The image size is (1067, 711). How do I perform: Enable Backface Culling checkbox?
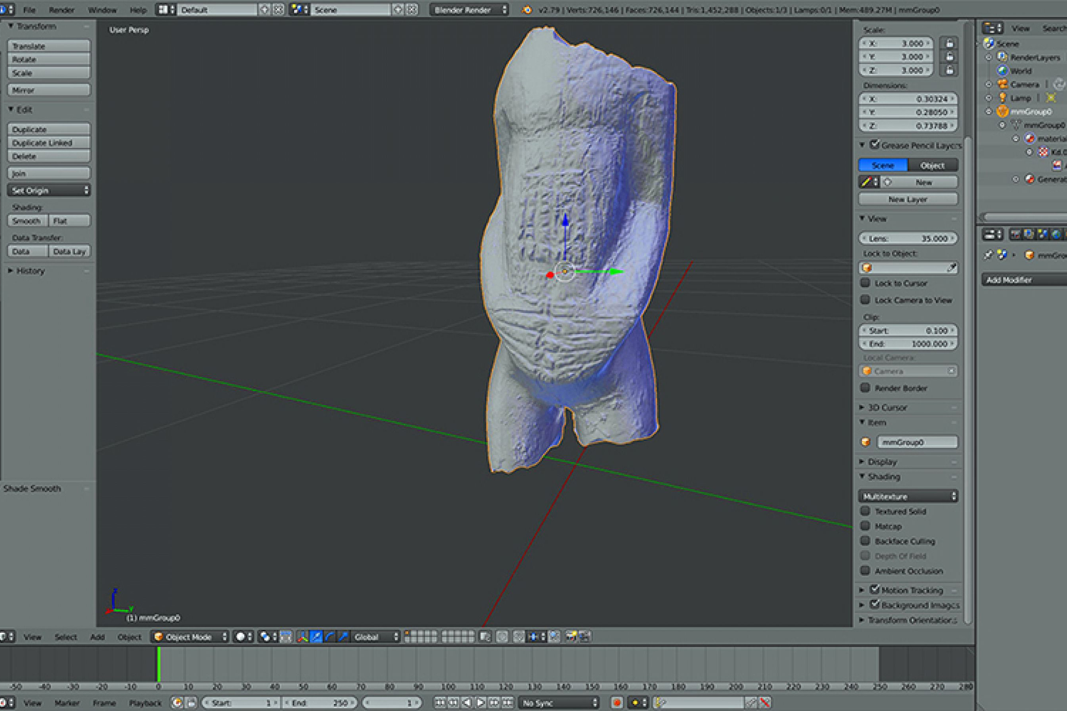(865, 541)
